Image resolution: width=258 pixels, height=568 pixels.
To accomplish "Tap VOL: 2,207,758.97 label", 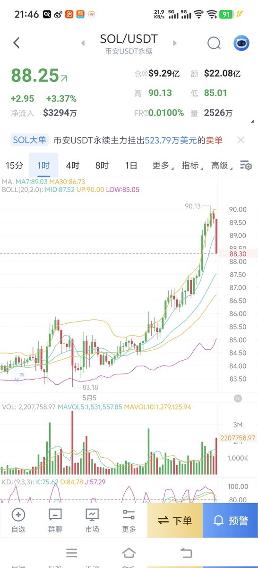I will 28,407.
